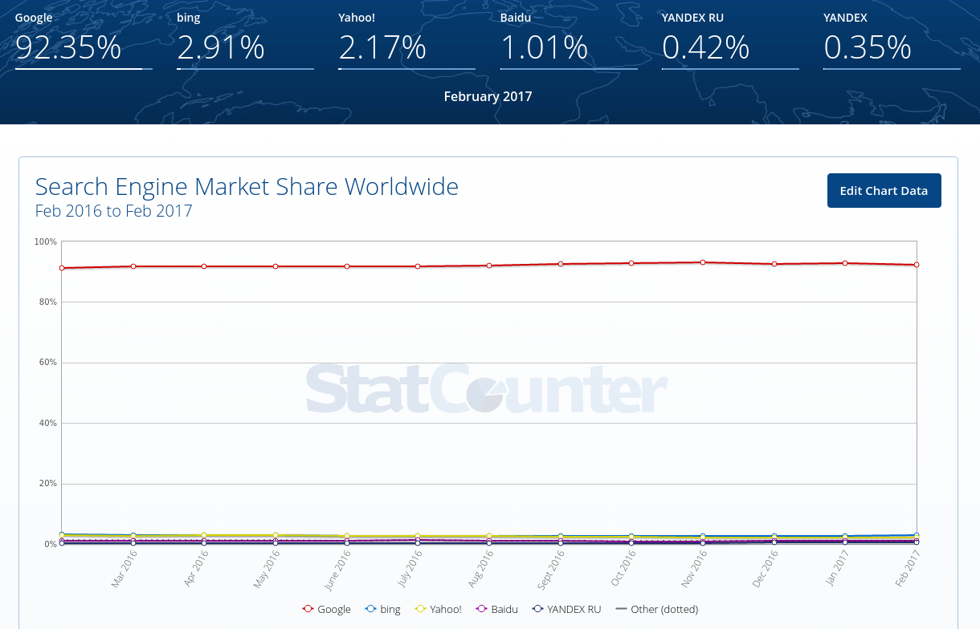980x629 pixels.
Task: Toggle the bing series in legend
Action: [383, 609]
